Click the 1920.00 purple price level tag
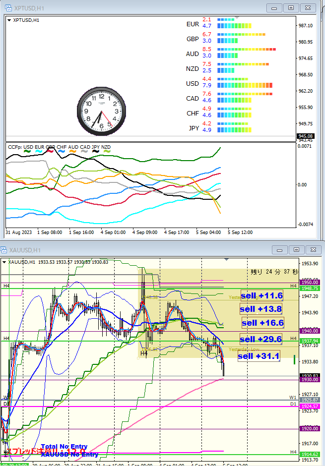Image resolution: width=325 pixels, height=466 pixels. pos(310,428)
